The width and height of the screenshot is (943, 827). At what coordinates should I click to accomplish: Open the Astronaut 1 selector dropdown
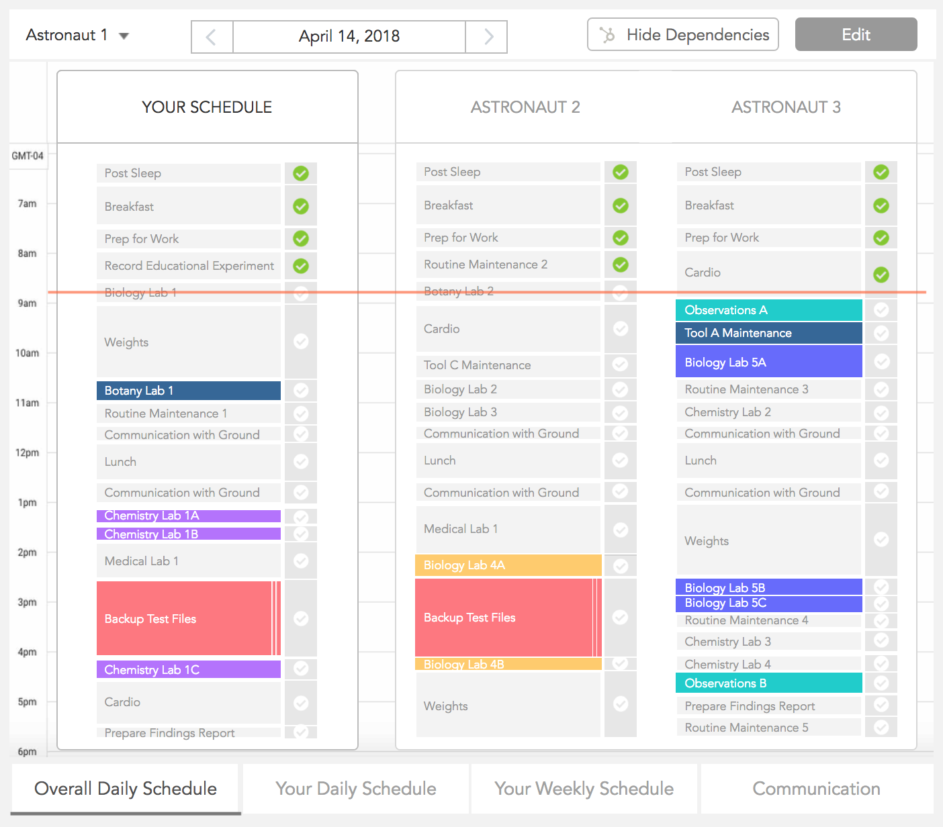click(77, 36)
